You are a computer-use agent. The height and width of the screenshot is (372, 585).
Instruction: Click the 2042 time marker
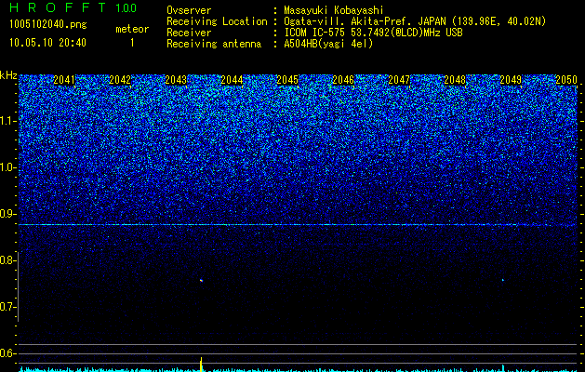click(x=120, y=80)
